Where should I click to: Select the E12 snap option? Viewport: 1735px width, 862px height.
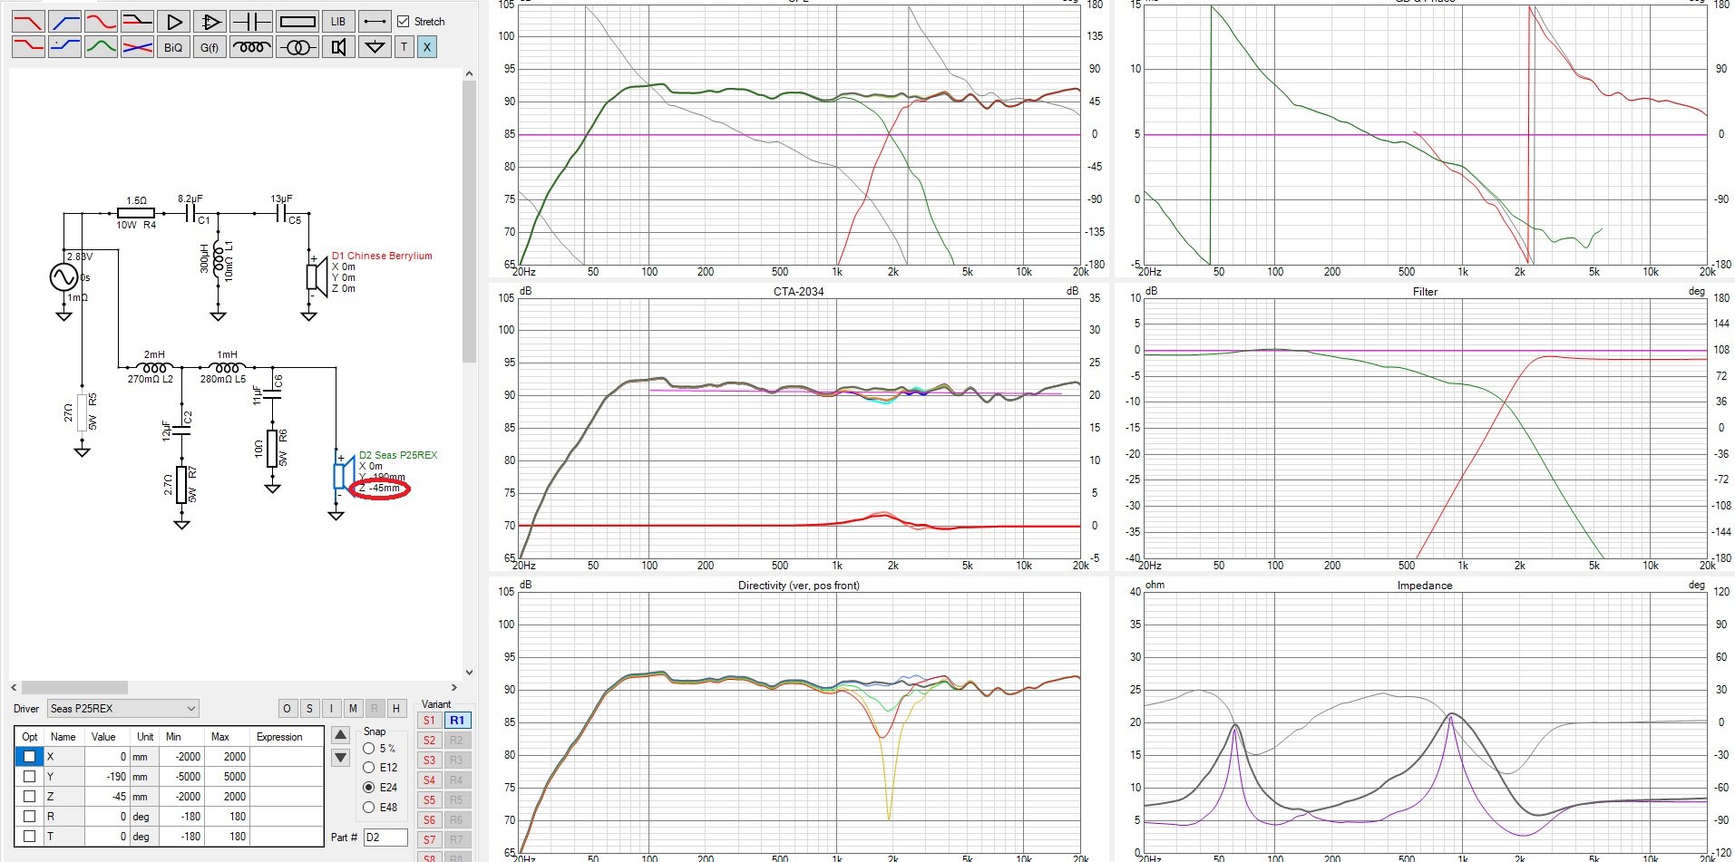point(368,768)
